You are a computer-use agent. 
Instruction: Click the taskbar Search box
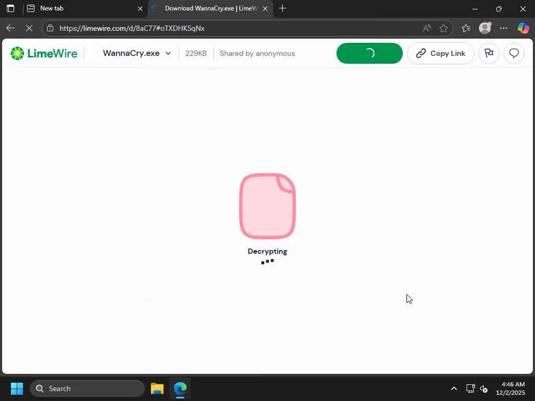tap(87, 388)
